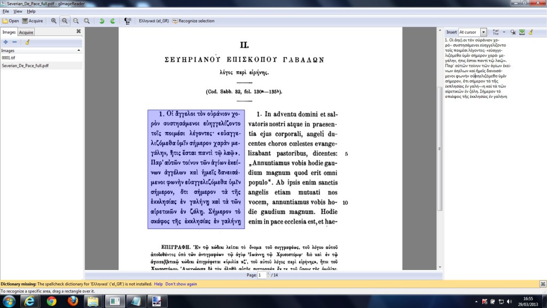Open the Insert mode At cursor dropdown
The height and width of the screenshot is (308, 547).
click(x=472, y=32)
